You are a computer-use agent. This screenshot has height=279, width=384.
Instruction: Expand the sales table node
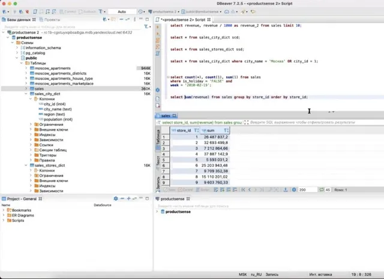(26, 88)
